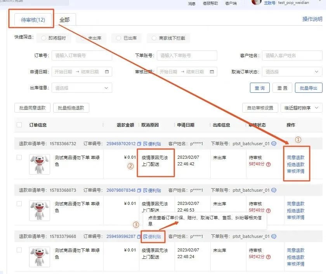326x274 pixels.
Task: Click calendar icon in 审核日期 field
Action: pyautogui.click(x=212, y=72)
